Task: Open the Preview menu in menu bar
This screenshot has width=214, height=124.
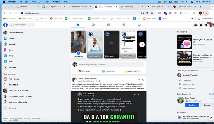Action: [12, 2]
